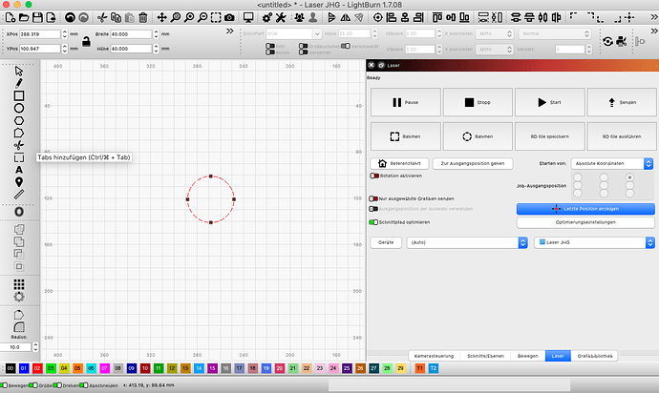Click the lock aspect ratio padlock
659x393 pixels.
pyautogui.click(x=86, y=41)
